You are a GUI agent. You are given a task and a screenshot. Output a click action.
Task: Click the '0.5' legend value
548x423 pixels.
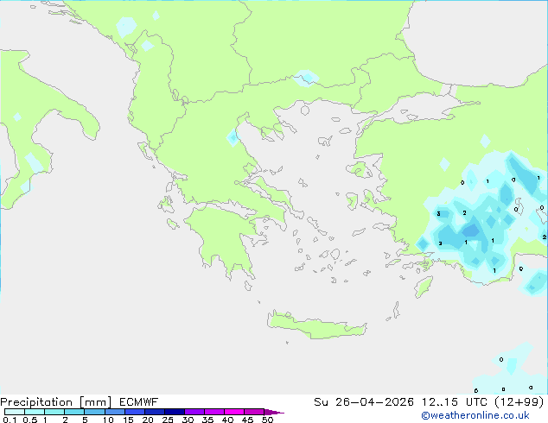(29, 420)
